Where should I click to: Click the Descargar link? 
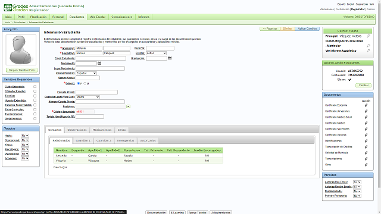coord(60,168)
